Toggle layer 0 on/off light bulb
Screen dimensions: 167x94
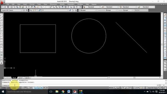click(33, 10)
